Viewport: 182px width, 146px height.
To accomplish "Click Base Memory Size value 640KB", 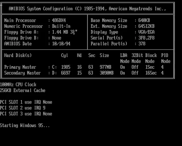I will pyautogui.click(x=144, y=20).
